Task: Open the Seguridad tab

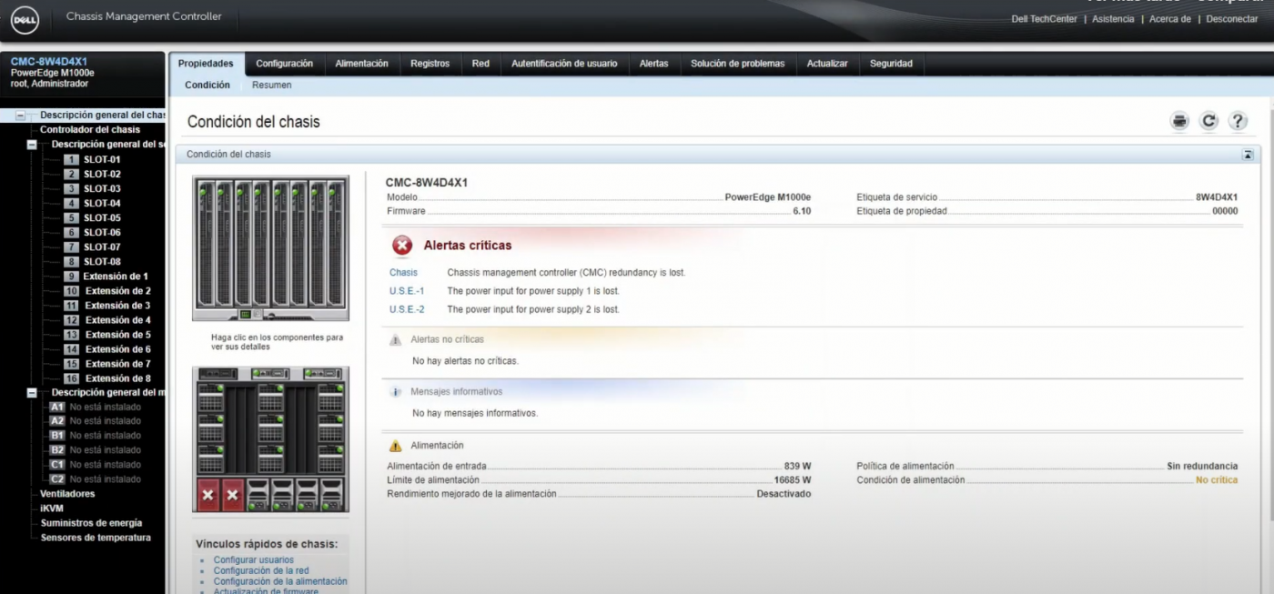Action: coord(891,64)
